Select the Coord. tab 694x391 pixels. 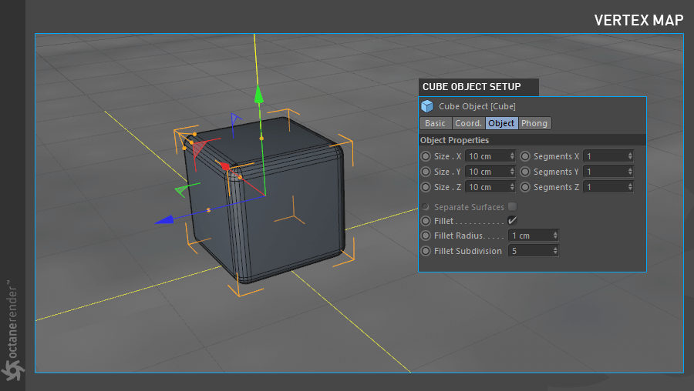pos(468,123)
